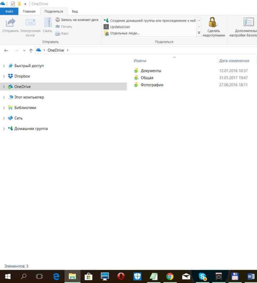Sort by the Имени column header

pyautogui.click(x=140, y=61)
